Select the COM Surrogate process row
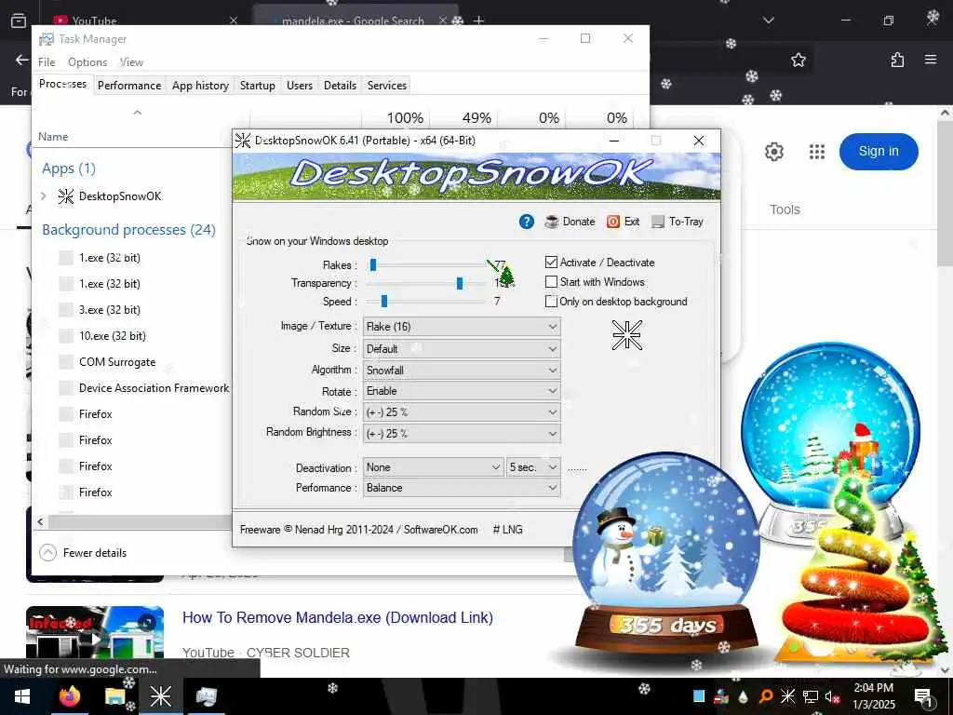This screenshot has height=715, width=953. (x=131, y=362)
